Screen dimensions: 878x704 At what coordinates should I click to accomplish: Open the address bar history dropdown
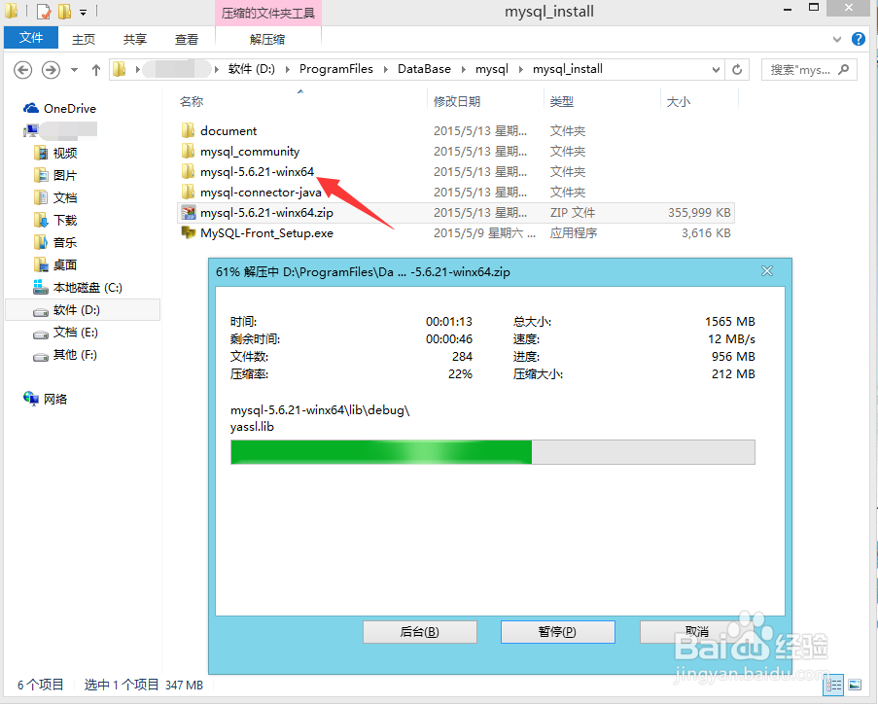point(717,69)
